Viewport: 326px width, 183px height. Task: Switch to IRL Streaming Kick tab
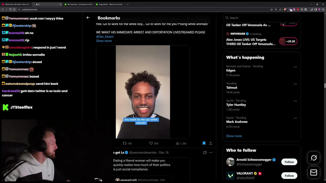(x=78, y=4)
